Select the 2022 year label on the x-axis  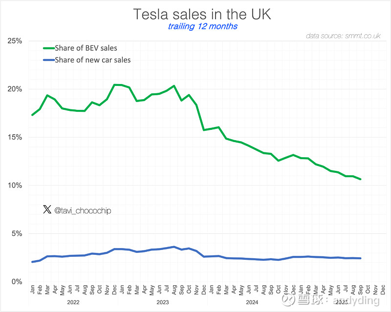click(73, 302)
